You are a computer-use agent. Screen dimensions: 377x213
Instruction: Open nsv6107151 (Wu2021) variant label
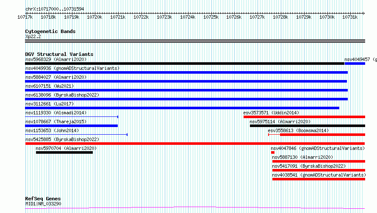pyautogui.click(x=50, y=86)
